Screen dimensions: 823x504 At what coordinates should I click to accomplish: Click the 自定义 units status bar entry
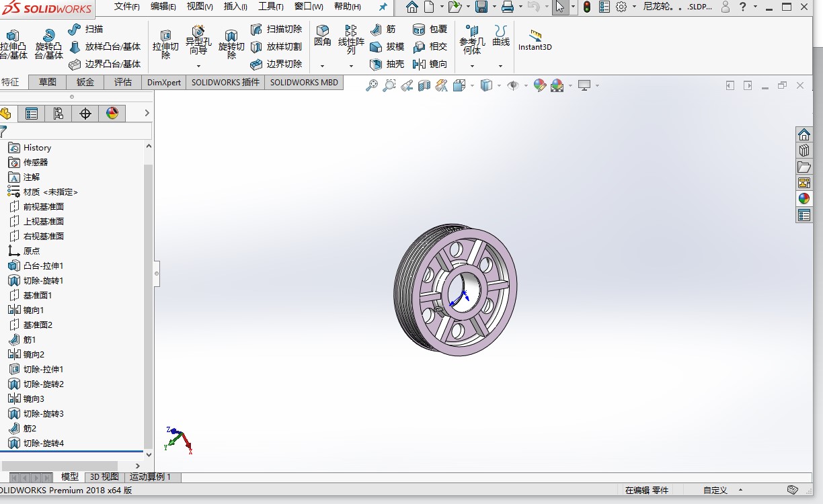[715, 490]
